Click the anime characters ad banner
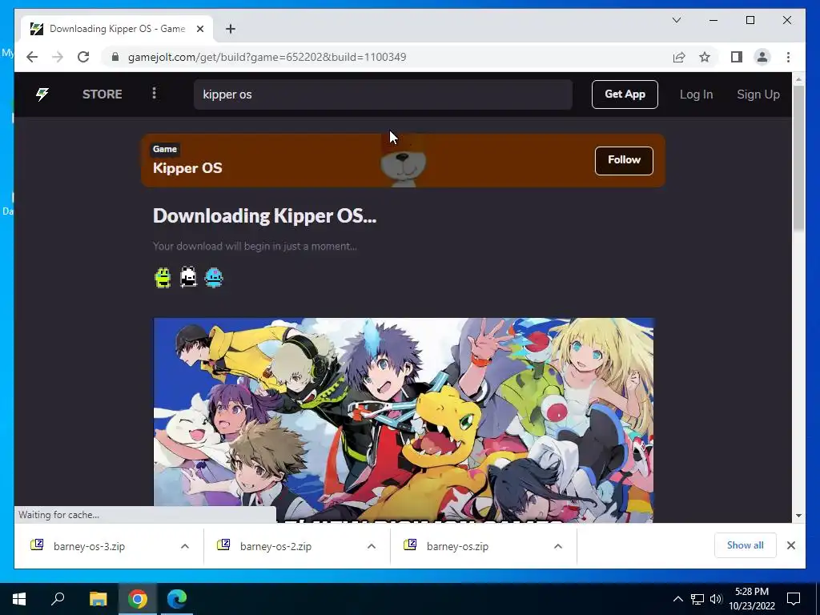This screenshot has height=615, width=820. (404, 420)
